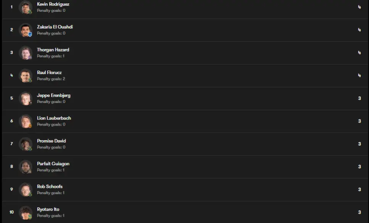The image size is (369, 223).
Task: Click Rob Schoofs's avatar image
Action: pyautogui.click(x=25, y=190)
